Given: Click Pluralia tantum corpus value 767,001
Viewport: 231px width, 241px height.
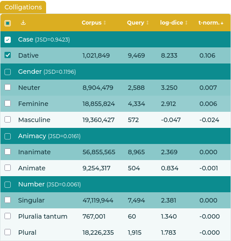Looking at the screenshot, I should (x=94, y=216).
